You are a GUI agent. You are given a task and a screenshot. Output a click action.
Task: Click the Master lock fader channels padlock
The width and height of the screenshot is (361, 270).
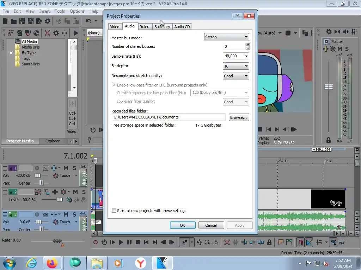tap(329, 140)
